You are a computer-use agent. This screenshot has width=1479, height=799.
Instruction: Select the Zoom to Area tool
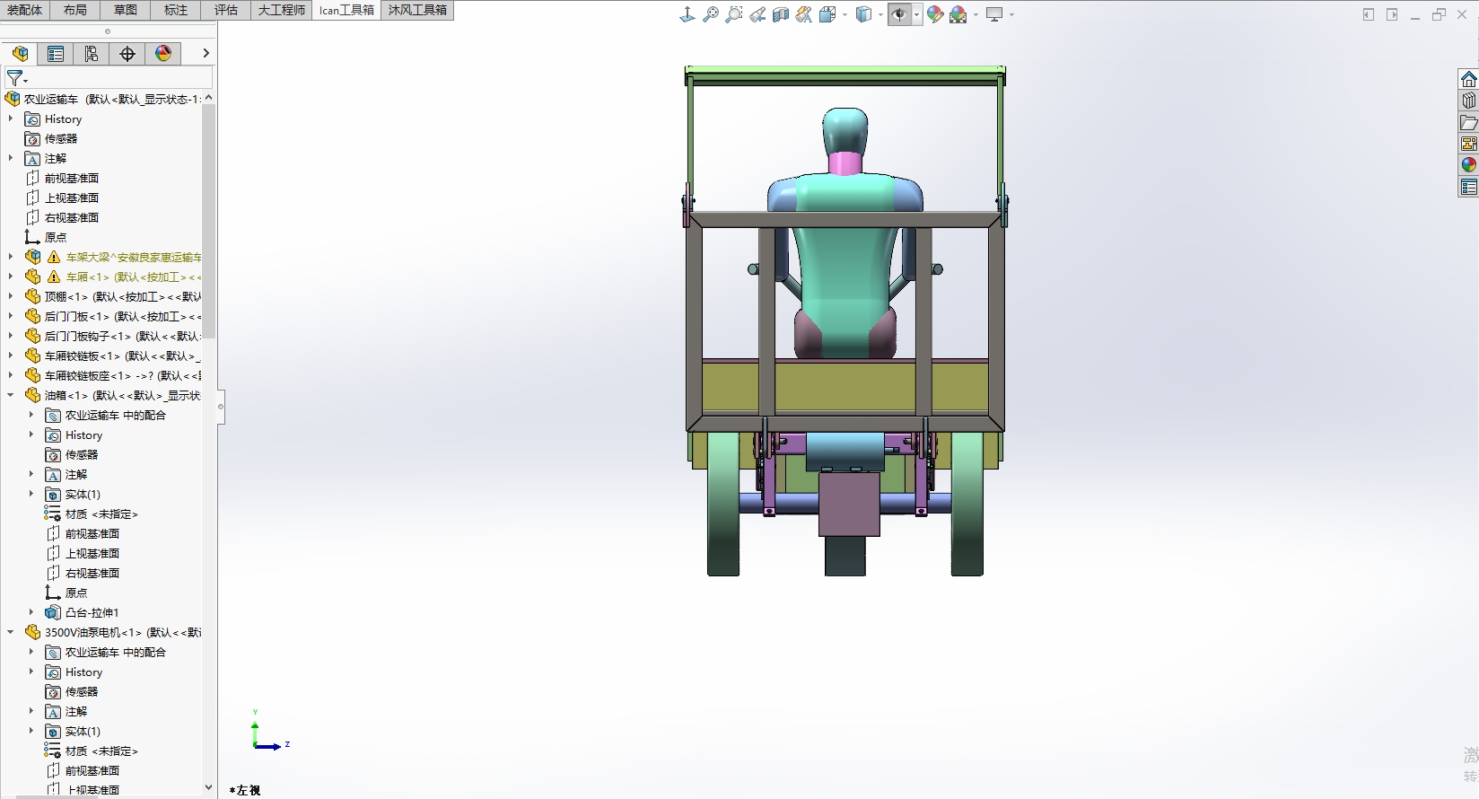(734, 14)
